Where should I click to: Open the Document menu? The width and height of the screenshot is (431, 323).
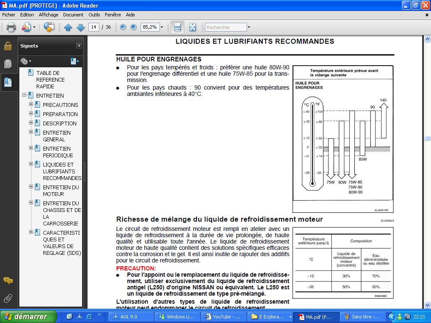tap(73, 15)
